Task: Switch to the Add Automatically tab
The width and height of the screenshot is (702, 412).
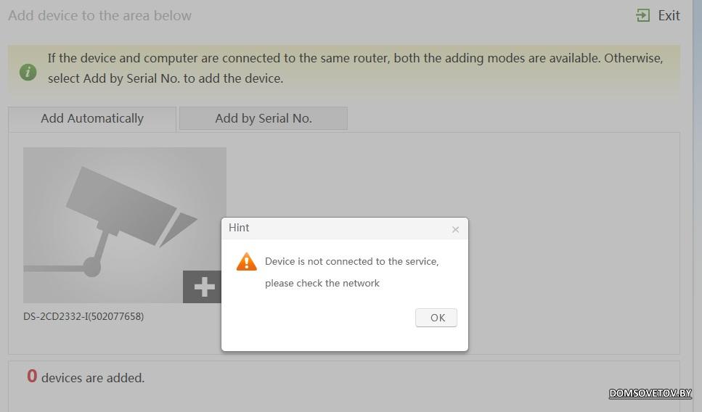Action: pos(92,118)
